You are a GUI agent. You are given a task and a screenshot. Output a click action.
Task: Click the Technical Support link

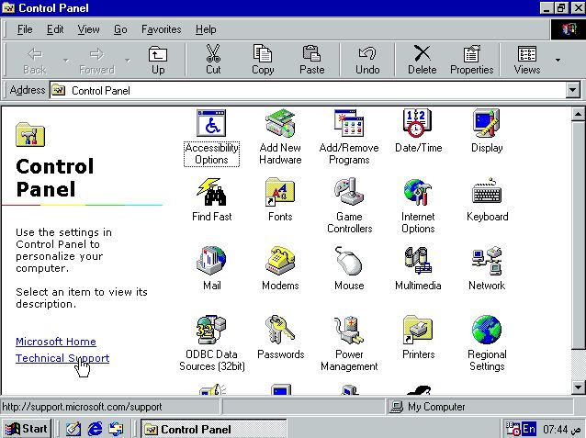(x=62, y=358)
